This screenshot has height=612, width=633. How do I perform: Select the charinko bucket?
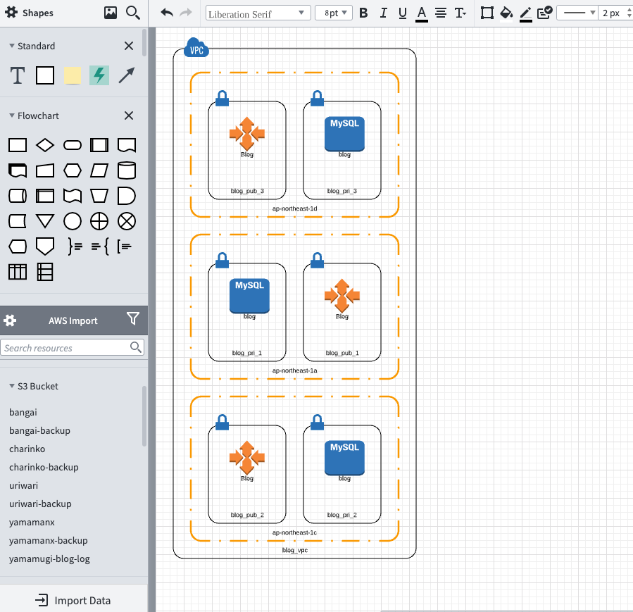pos(27,449)
